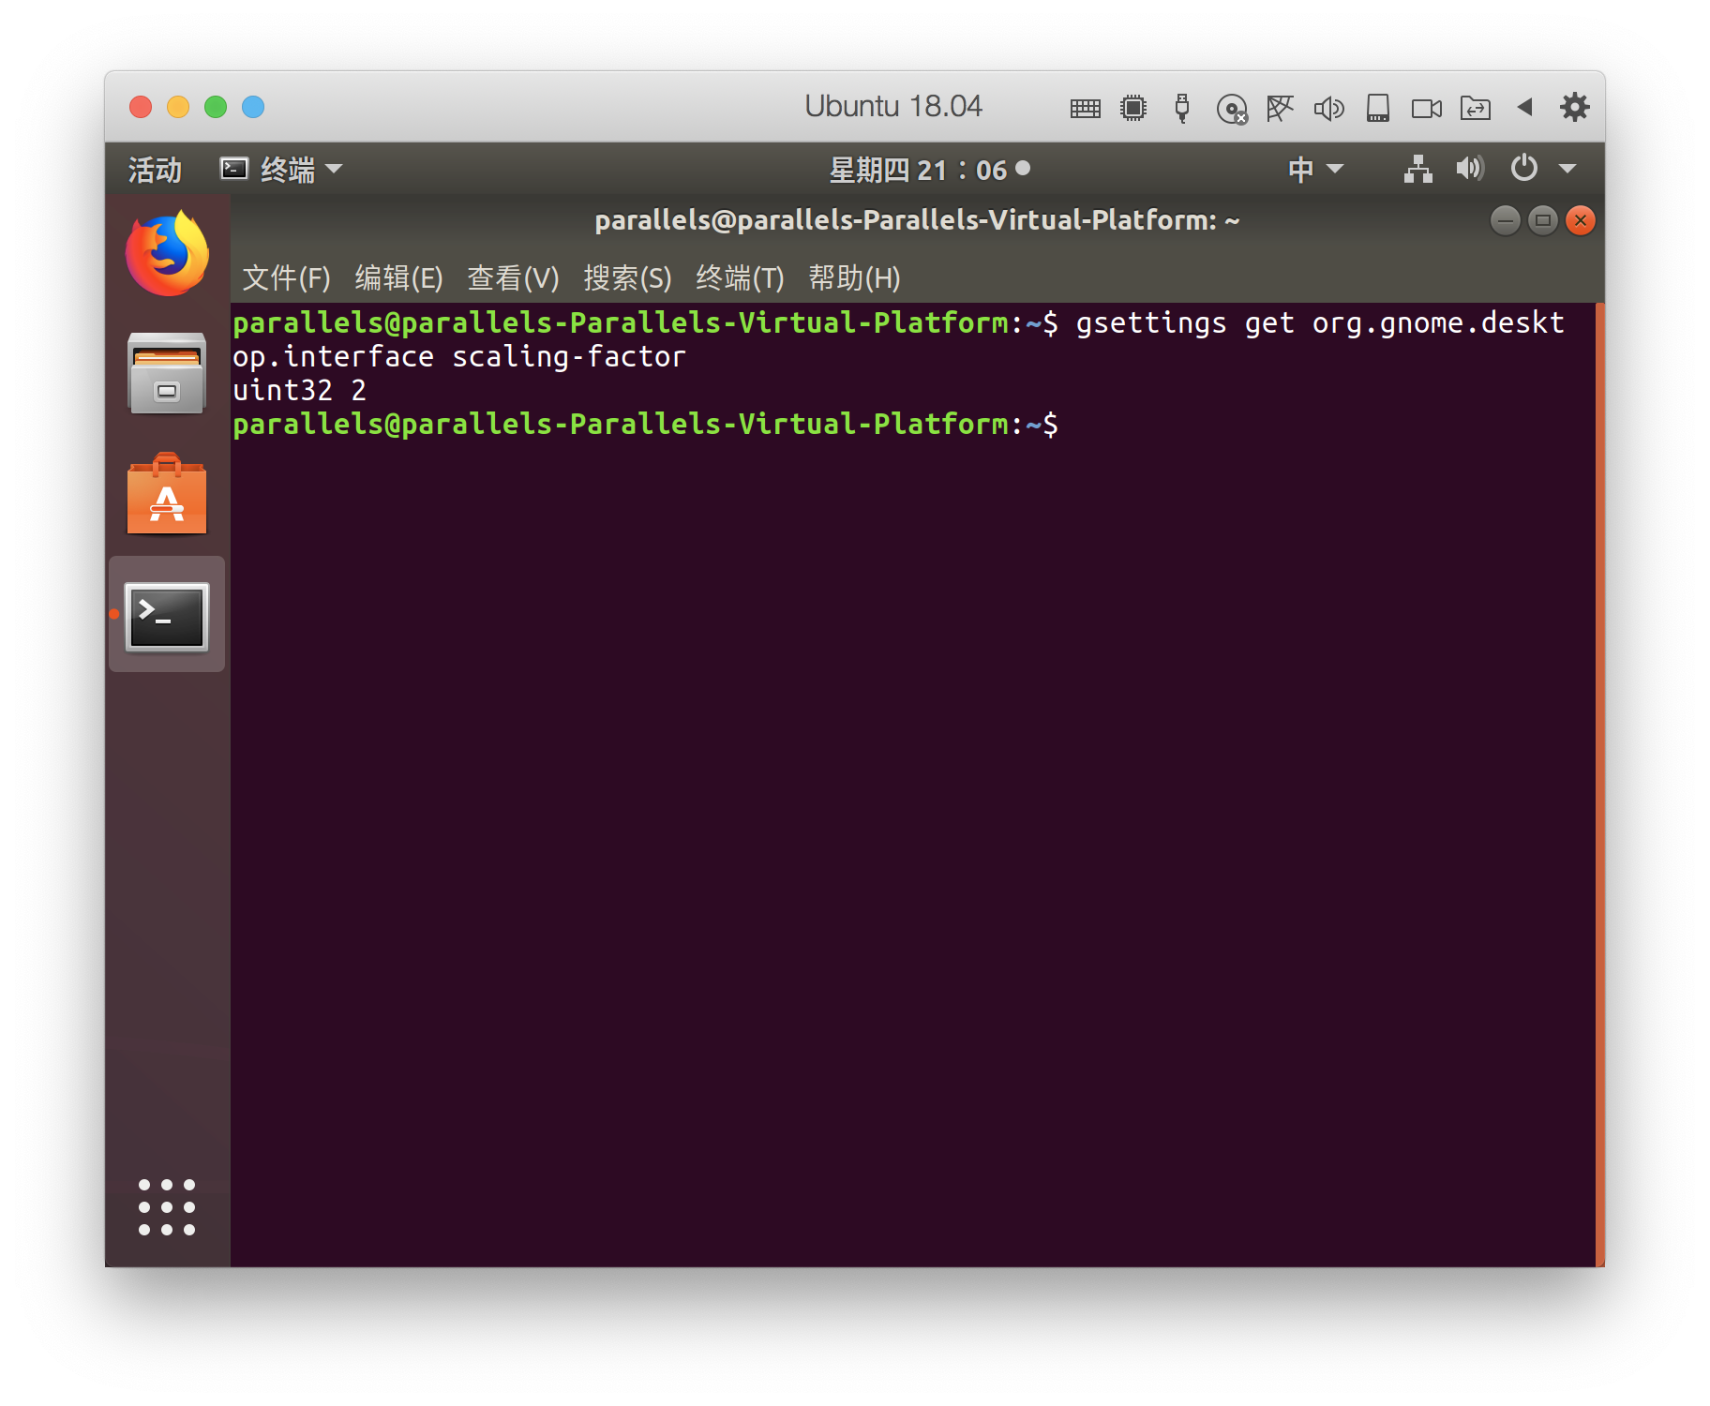Viewport: 1710px width, 1406px height.
Task: Click the terminal vertical scrollbar
Action: (x=1599, y=784)
